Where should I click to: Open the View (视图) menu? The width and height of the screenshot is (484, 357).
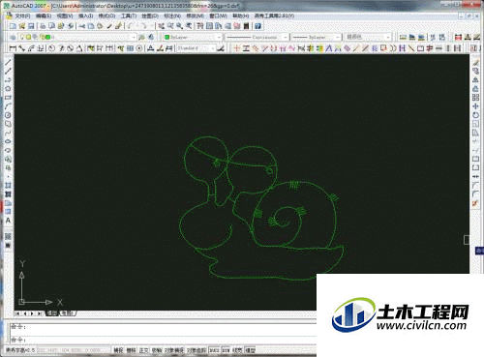[65, 15]
